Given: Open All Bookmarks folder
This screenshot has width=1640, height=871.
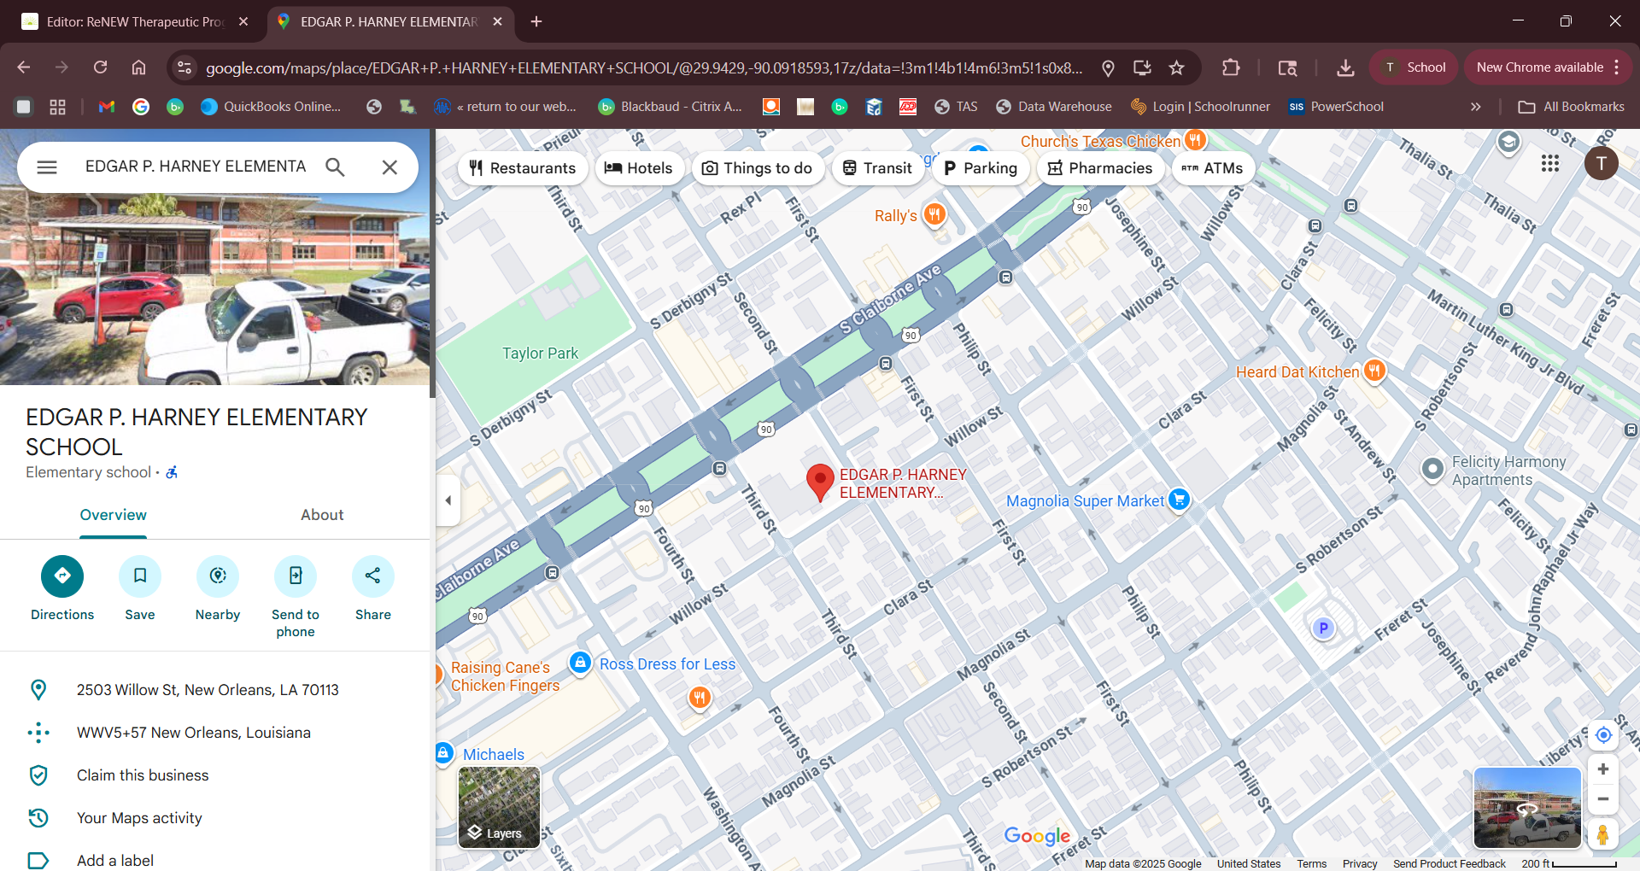Looking at the screenshot, I should tap(1572, 107).
